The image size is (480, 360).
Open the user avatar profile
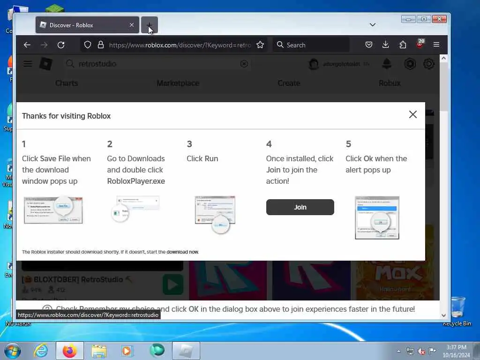coord(314,64)
